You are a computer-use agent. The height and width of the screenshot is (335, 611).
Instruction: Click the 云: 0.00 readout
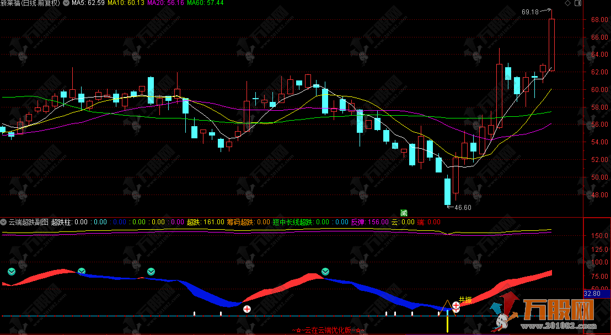click(403, 222)
